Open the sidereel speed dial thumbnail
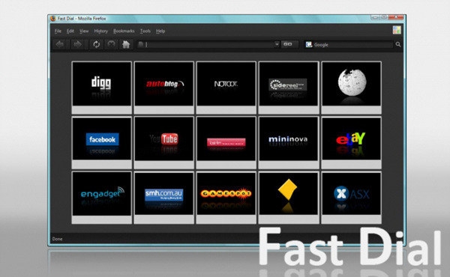Image resolution: width=450 pixels, height=277 pixels. (289, 88)
